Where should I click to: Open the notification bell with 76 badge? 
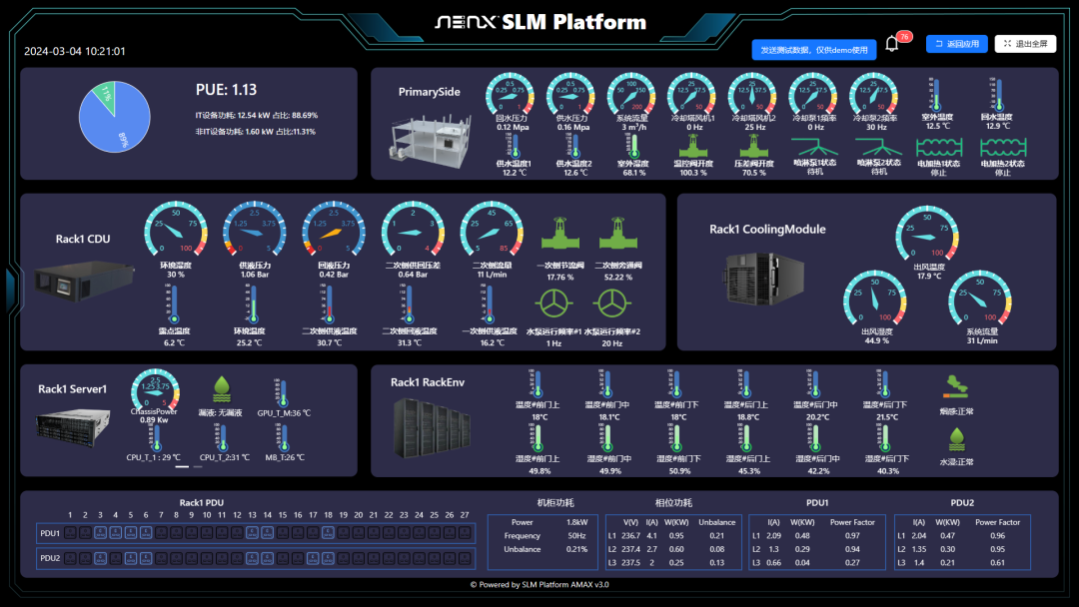pos(892,45)
